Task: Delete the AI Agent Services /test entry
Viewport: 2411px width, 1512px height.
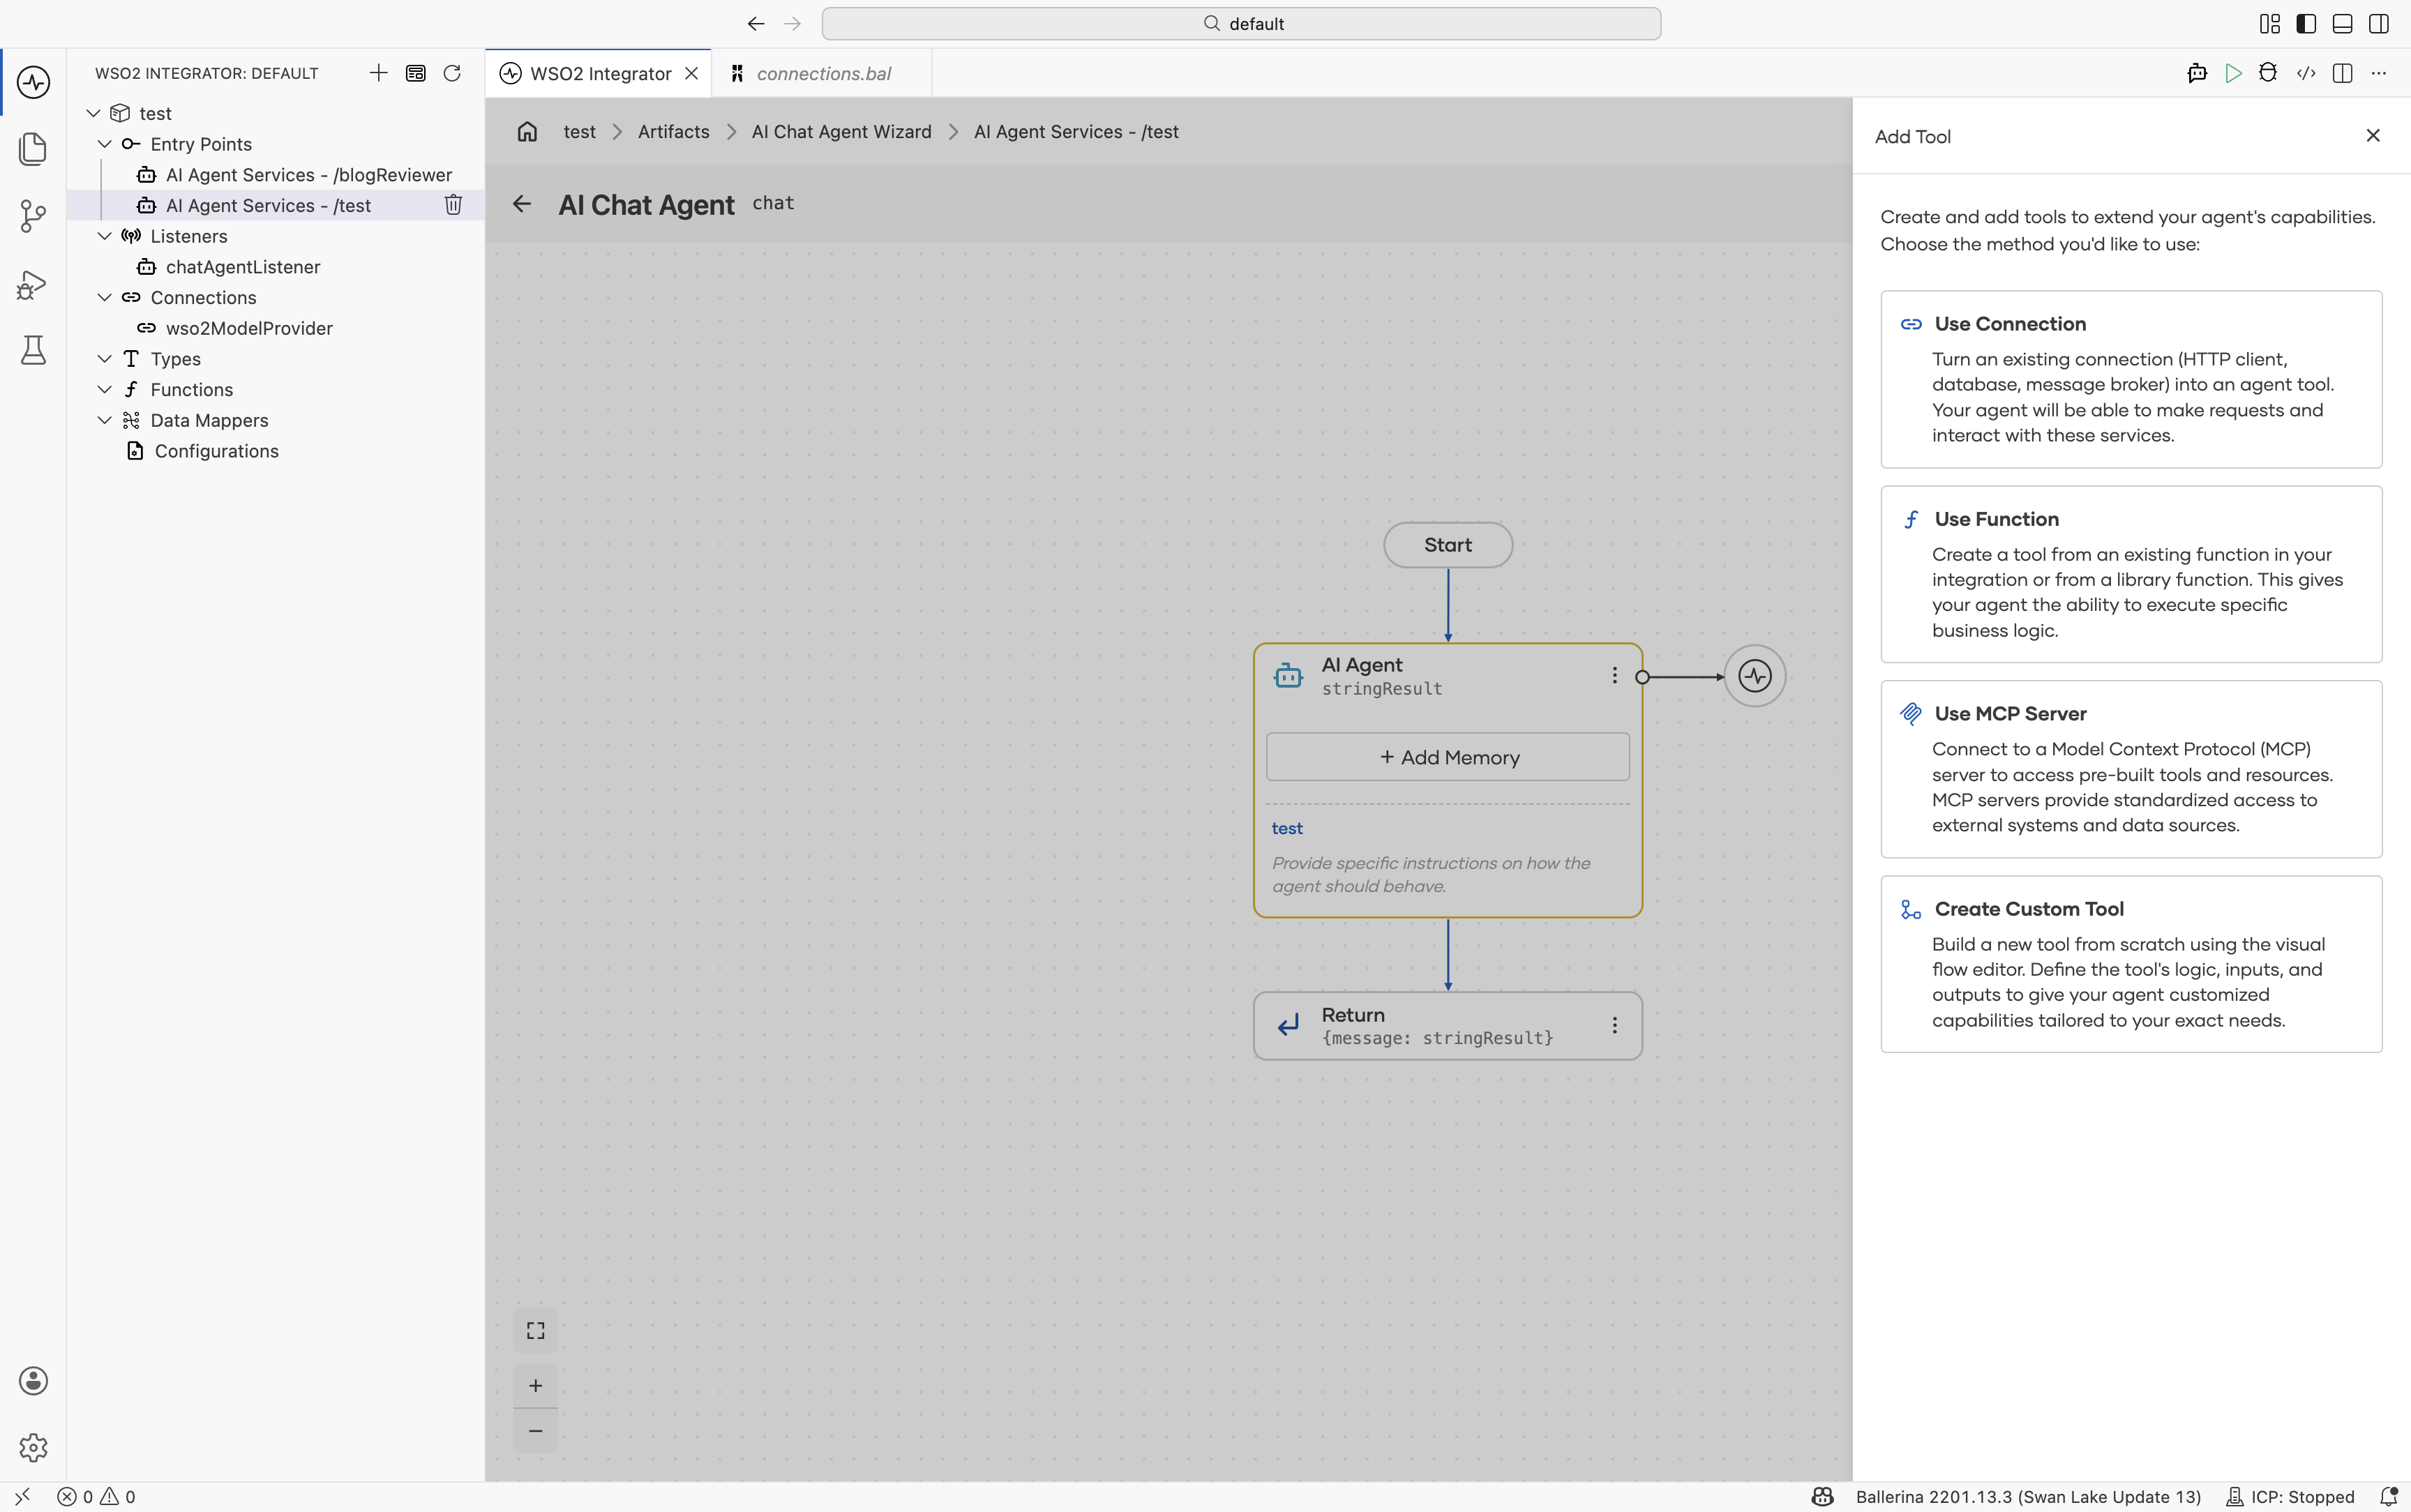Action: point(453,205)
